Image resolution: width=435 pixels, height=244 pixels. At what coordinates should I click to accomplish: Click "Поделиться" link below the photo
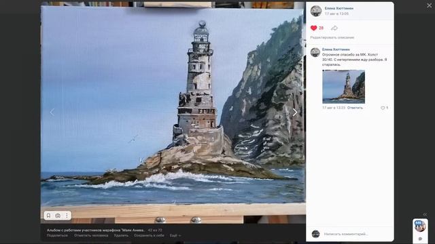coord(57,235)
